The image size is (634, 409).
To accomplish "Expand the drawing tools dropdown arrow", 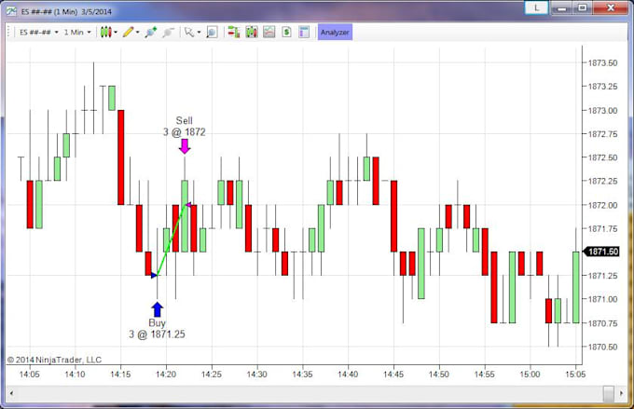I will (137, 33).
